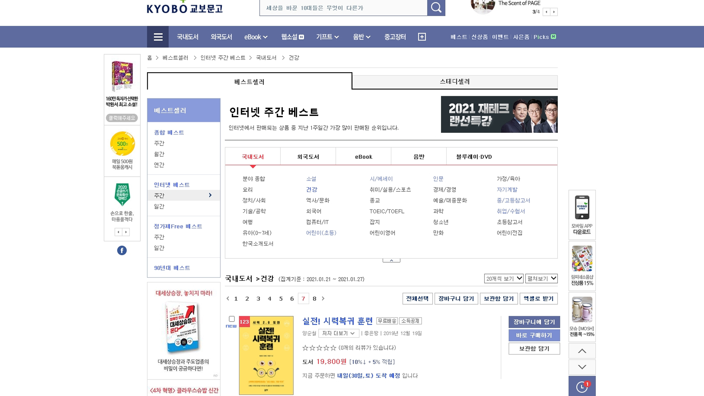Open the 20개씩 보기 dropdown
Screen dimensions: 704x396
point(504,279)
